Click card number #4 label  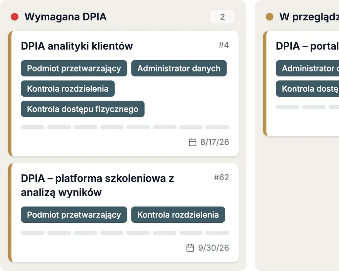click(x=224, y=45)
